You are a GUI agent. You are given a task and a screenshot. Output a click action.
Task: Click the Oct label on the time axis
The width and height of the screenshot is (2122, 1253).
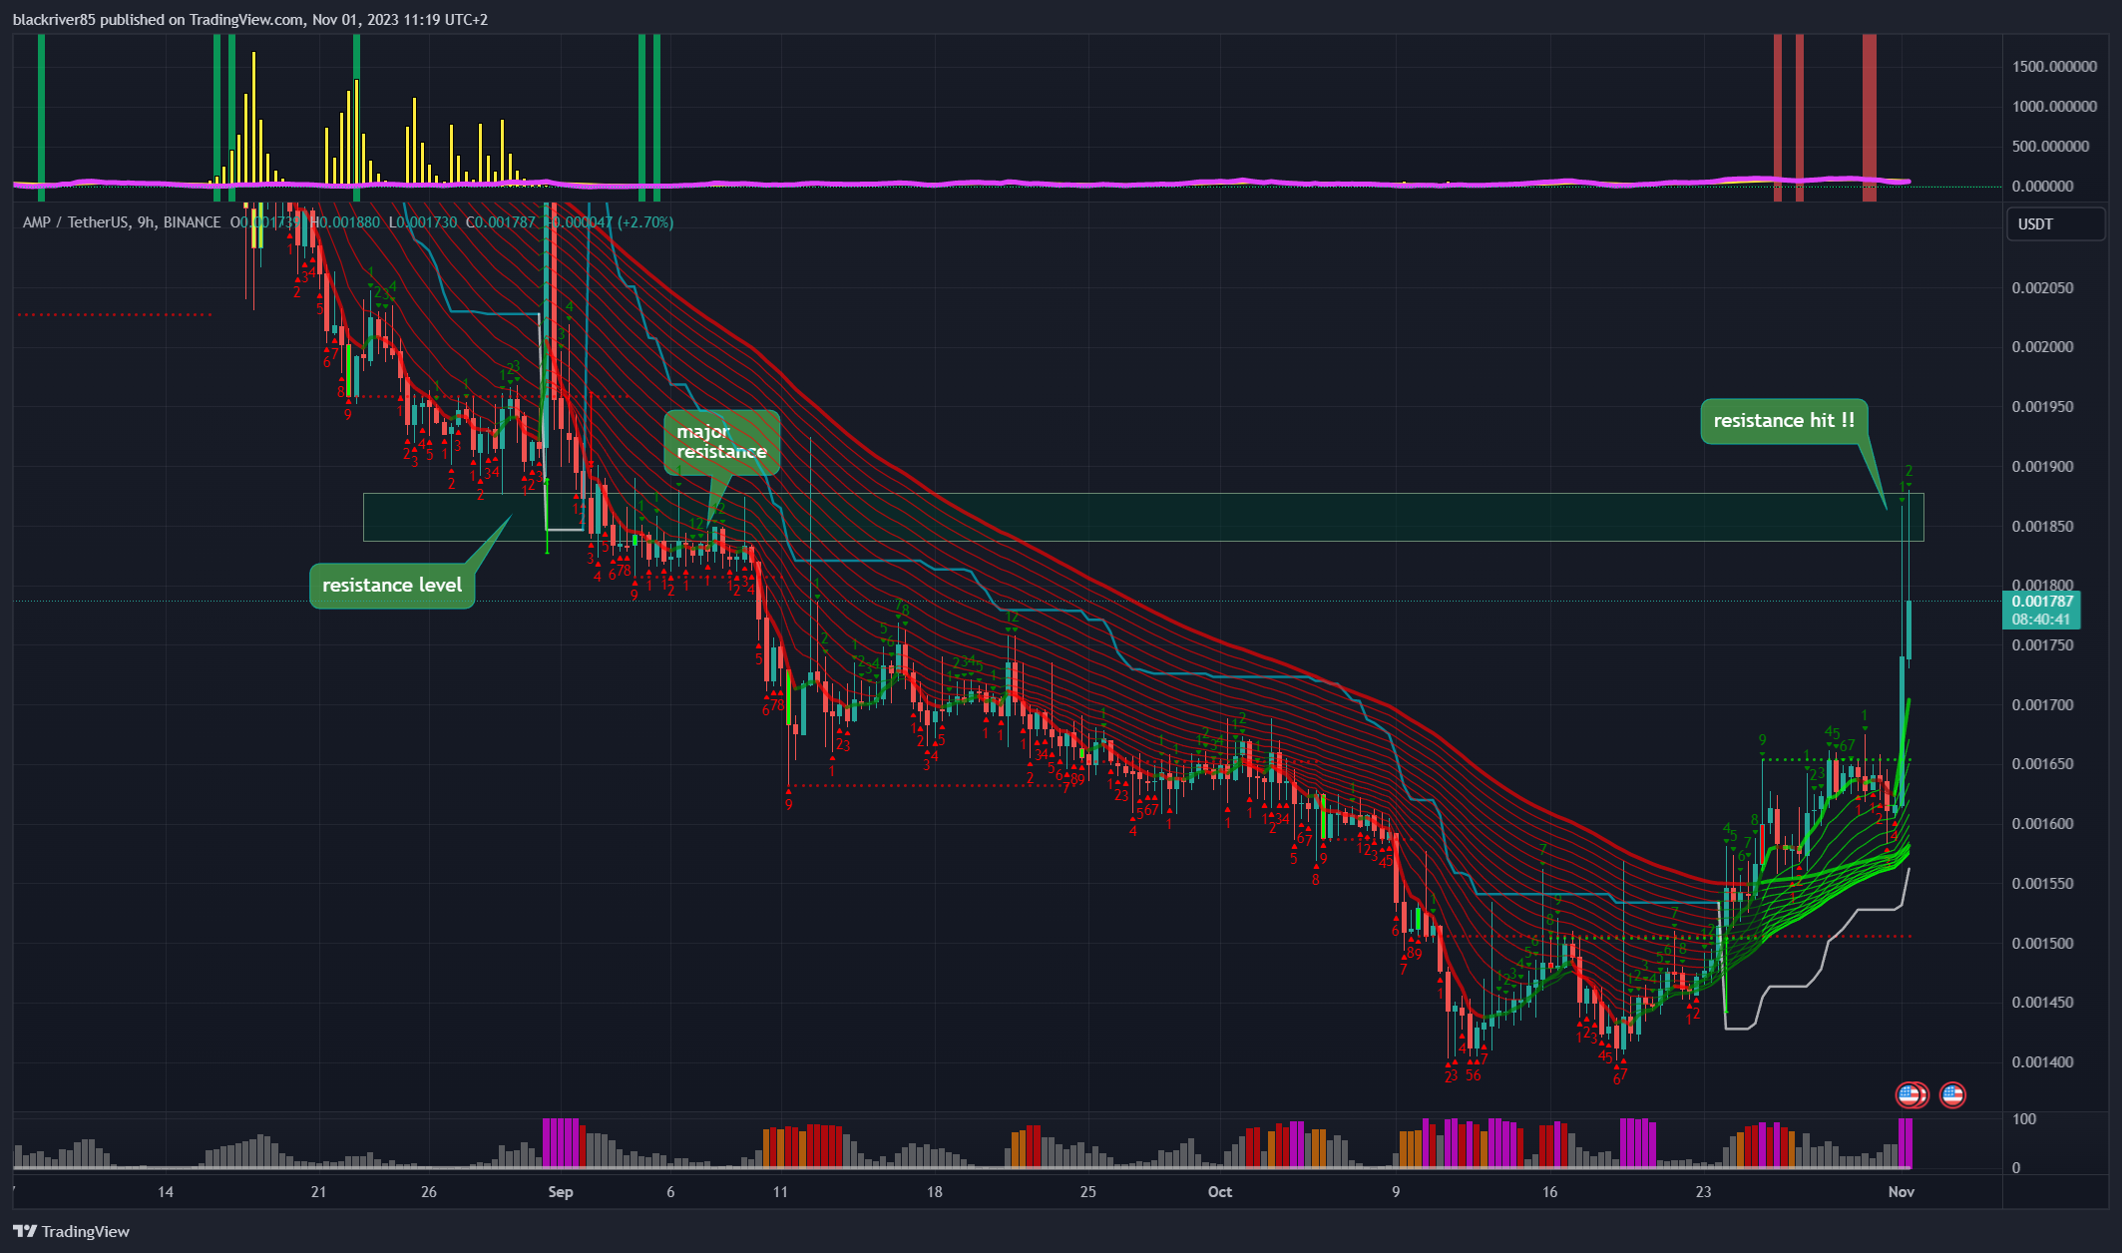click(x=1220, y=1192)
